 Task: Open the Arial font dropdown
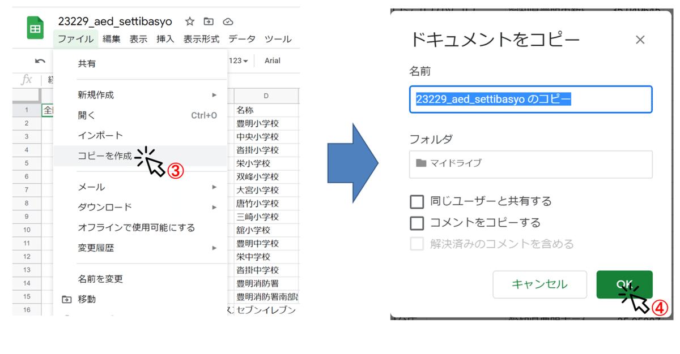pos(272,61)
